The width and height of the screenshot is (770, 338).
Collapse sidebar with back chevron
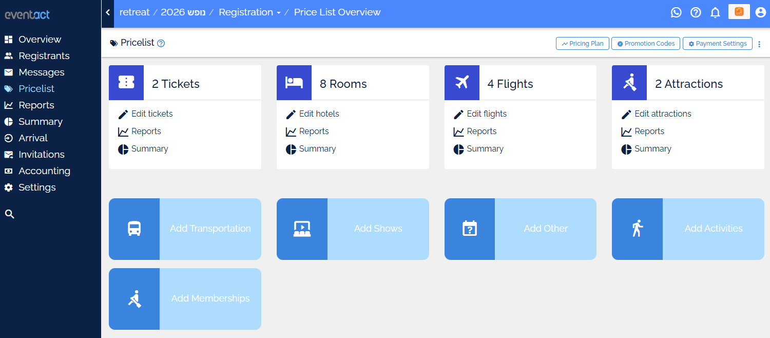[x=108, y=12]
